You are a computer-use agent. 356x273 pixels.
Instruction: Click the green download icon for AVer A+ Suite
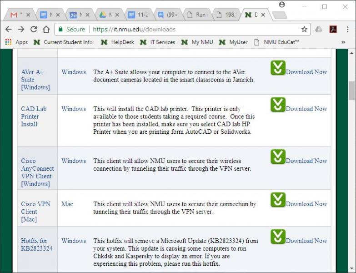(278, 68)
